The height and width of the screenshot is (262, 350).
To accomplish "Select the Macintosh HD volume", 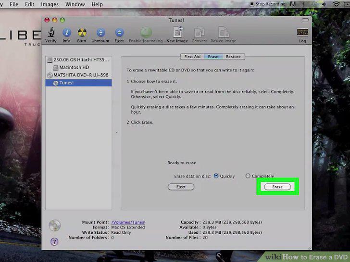I will tap(78, 67).
